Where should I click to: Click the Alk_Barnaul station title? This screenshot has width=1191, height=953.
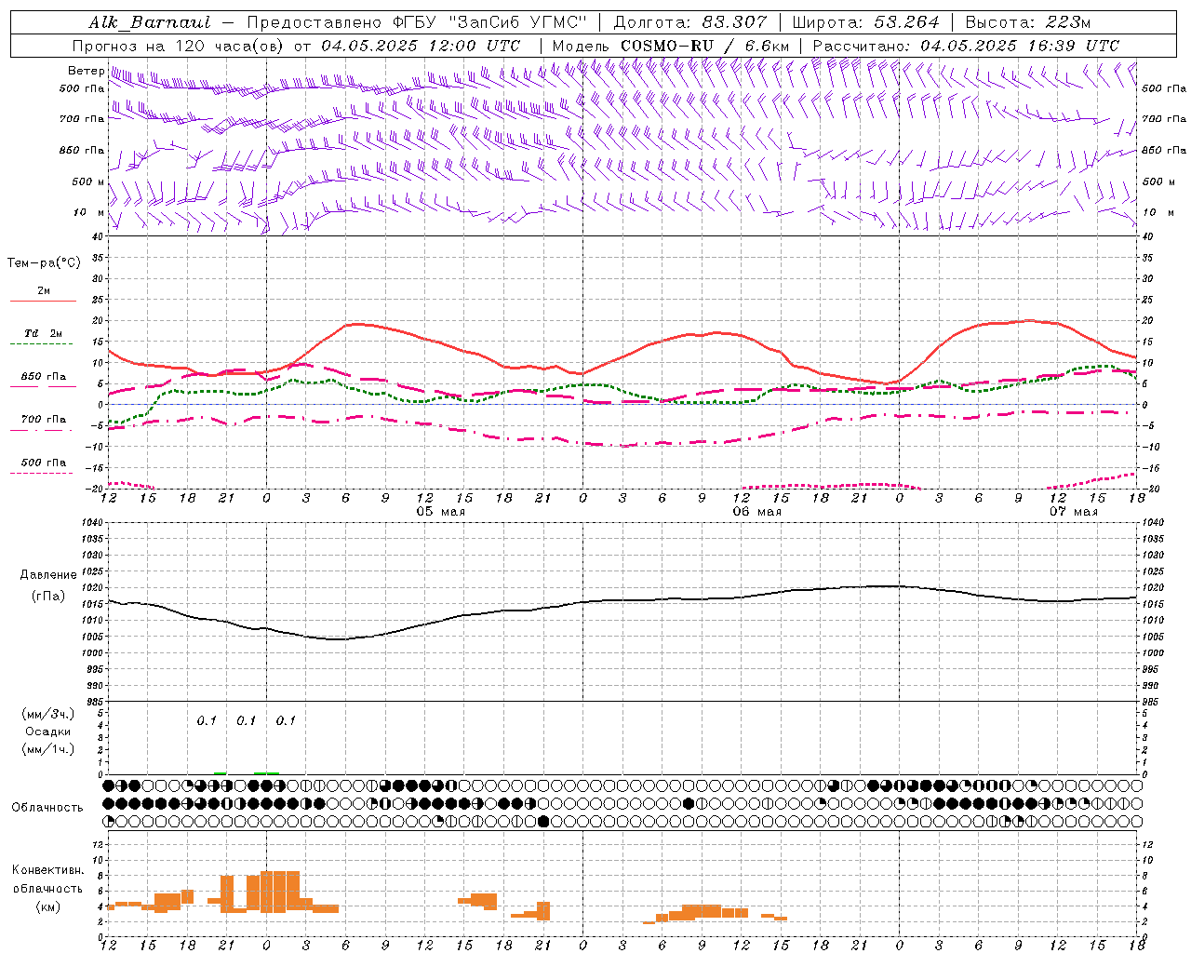[150, 22]
